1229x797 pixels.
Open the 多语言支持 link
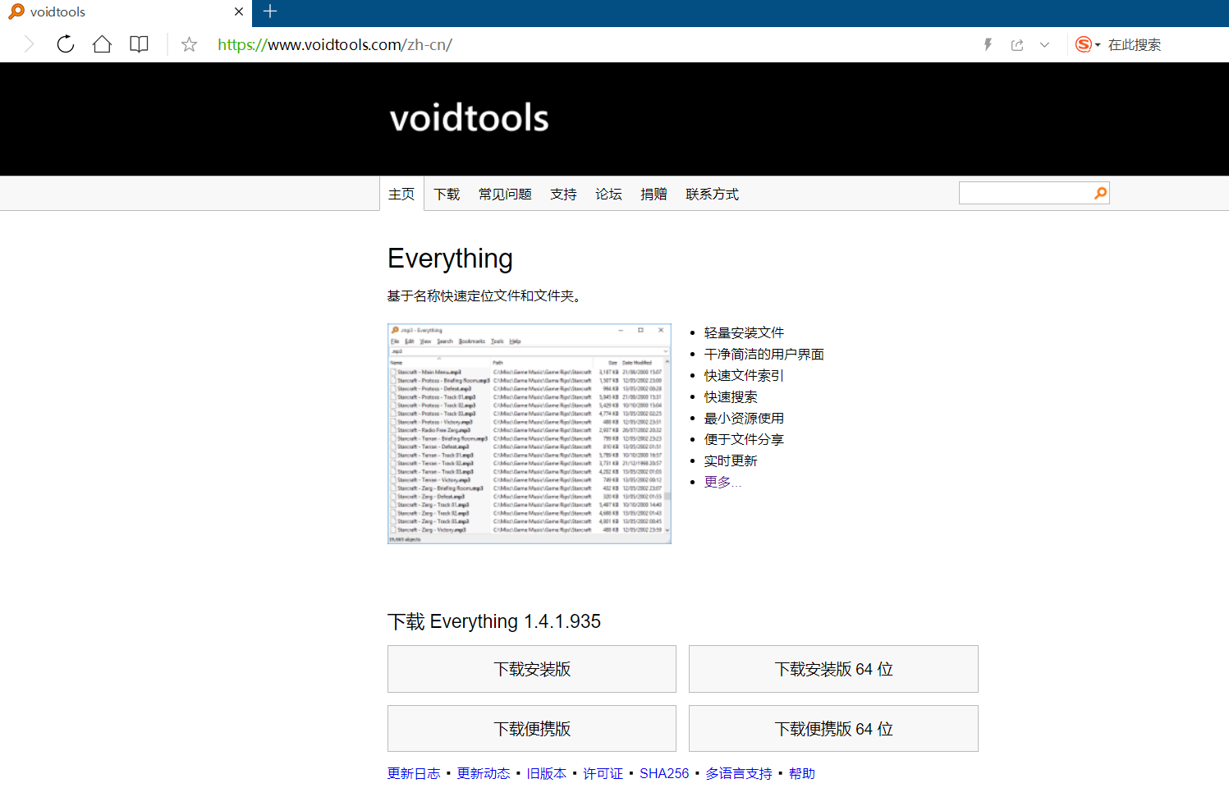[x=739, y=773]
